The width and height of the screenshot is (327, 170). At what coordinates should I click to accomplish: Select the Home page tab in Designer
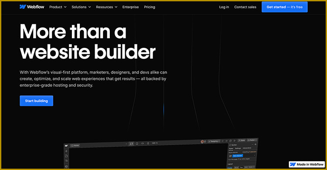(x=75, y=146)
